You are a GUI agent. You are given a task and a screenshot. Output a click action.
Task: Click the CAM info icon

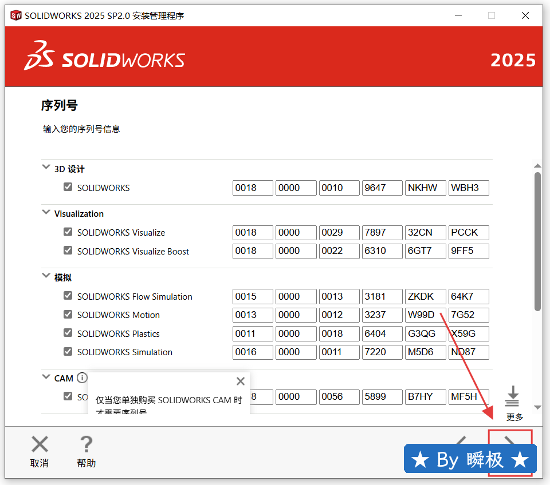coord(82,378)
